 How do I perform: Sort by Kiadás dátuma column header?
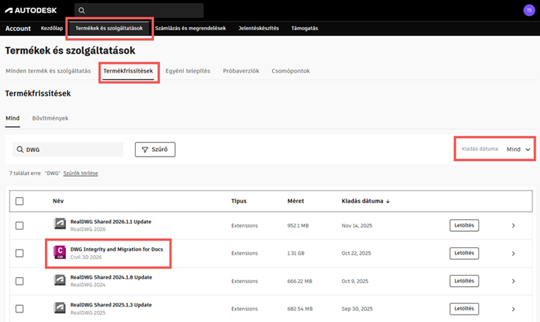pyautogui.click(x=362, y=201)
